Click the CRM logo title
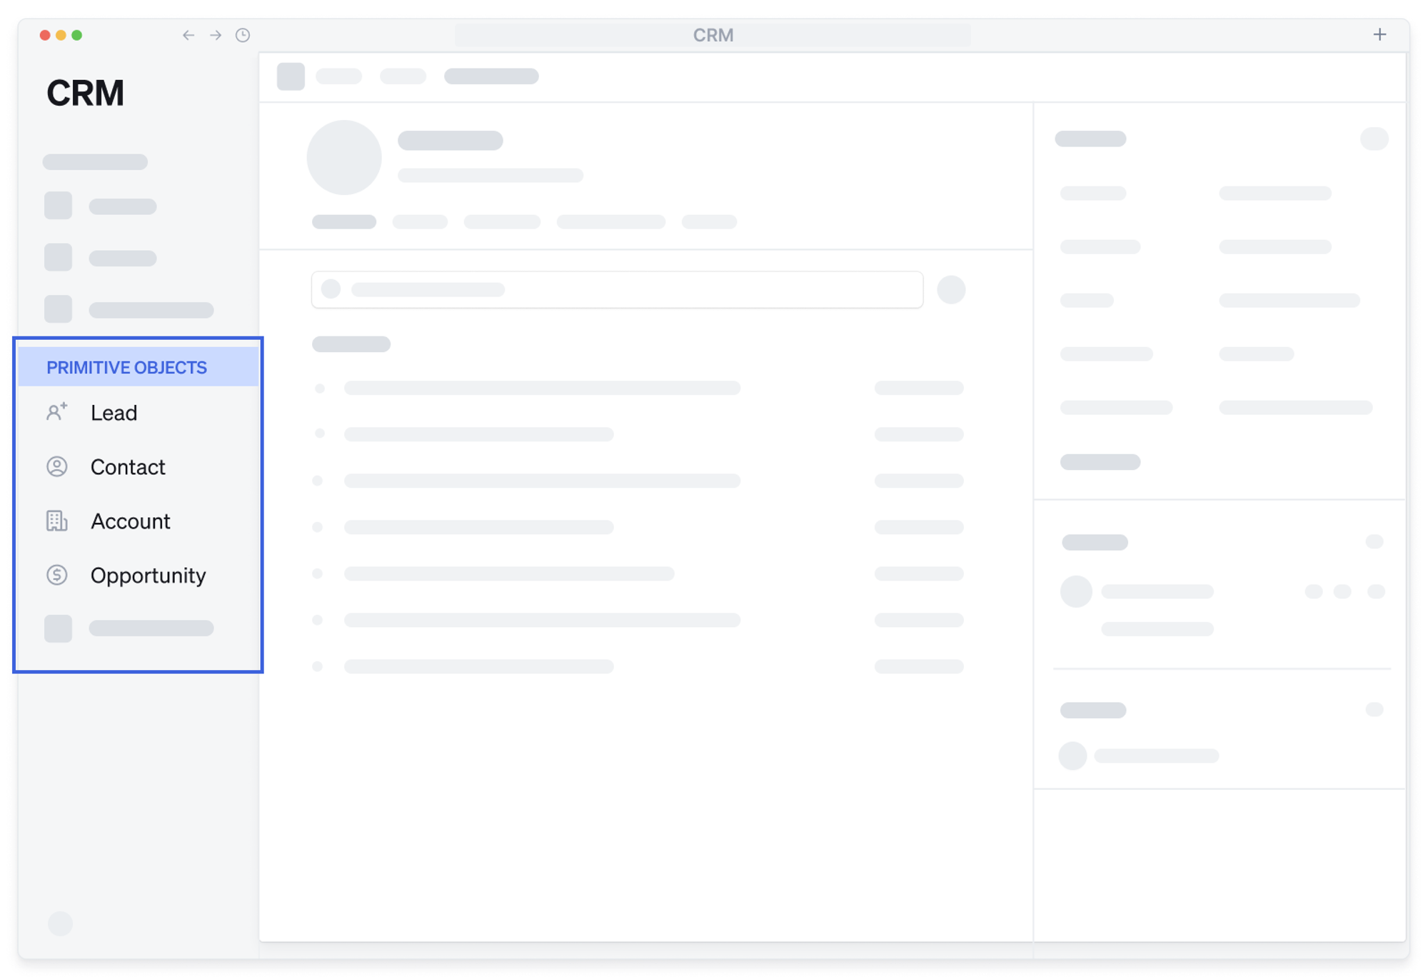 pos(85,93)
